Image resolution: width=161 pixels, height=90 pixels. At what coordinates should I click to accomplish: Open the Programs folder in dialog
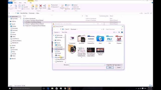click(x=119, y=39)
